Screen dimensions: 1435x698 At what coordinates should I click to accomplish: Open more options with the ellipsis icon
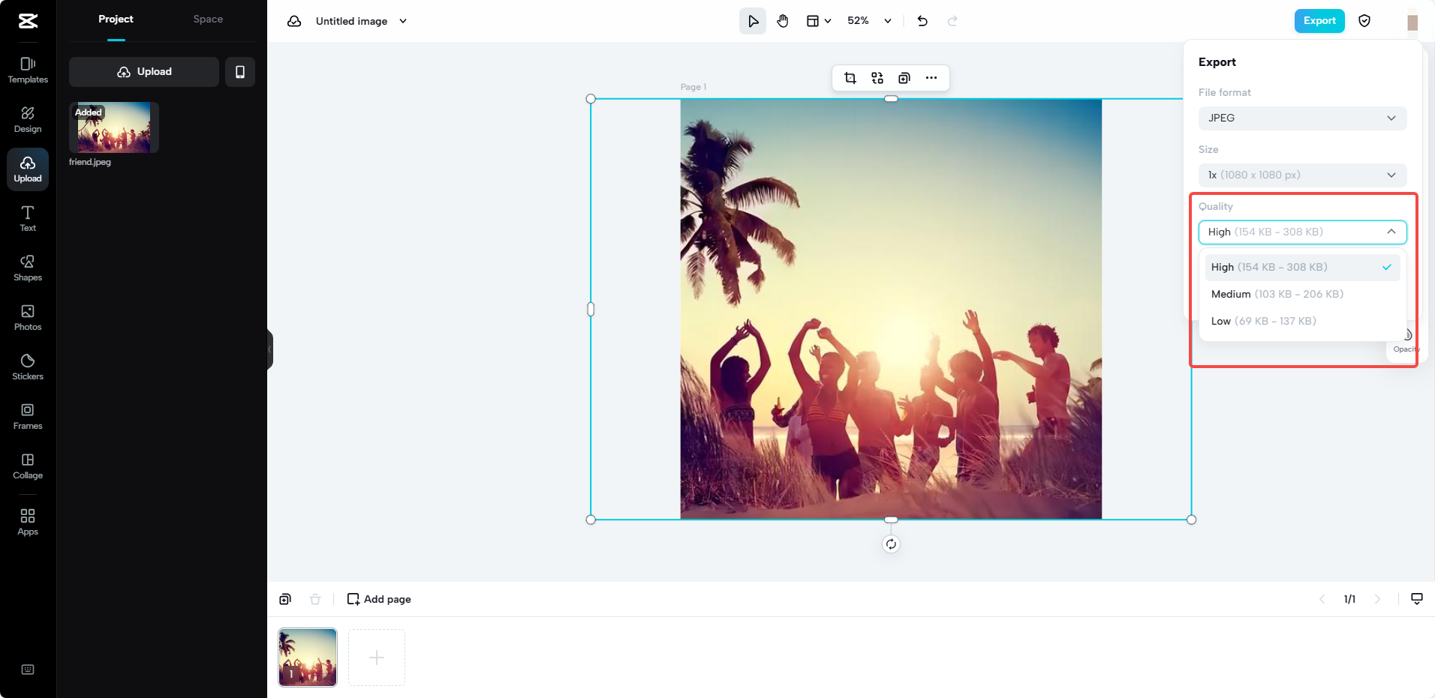tap(932, 77)
